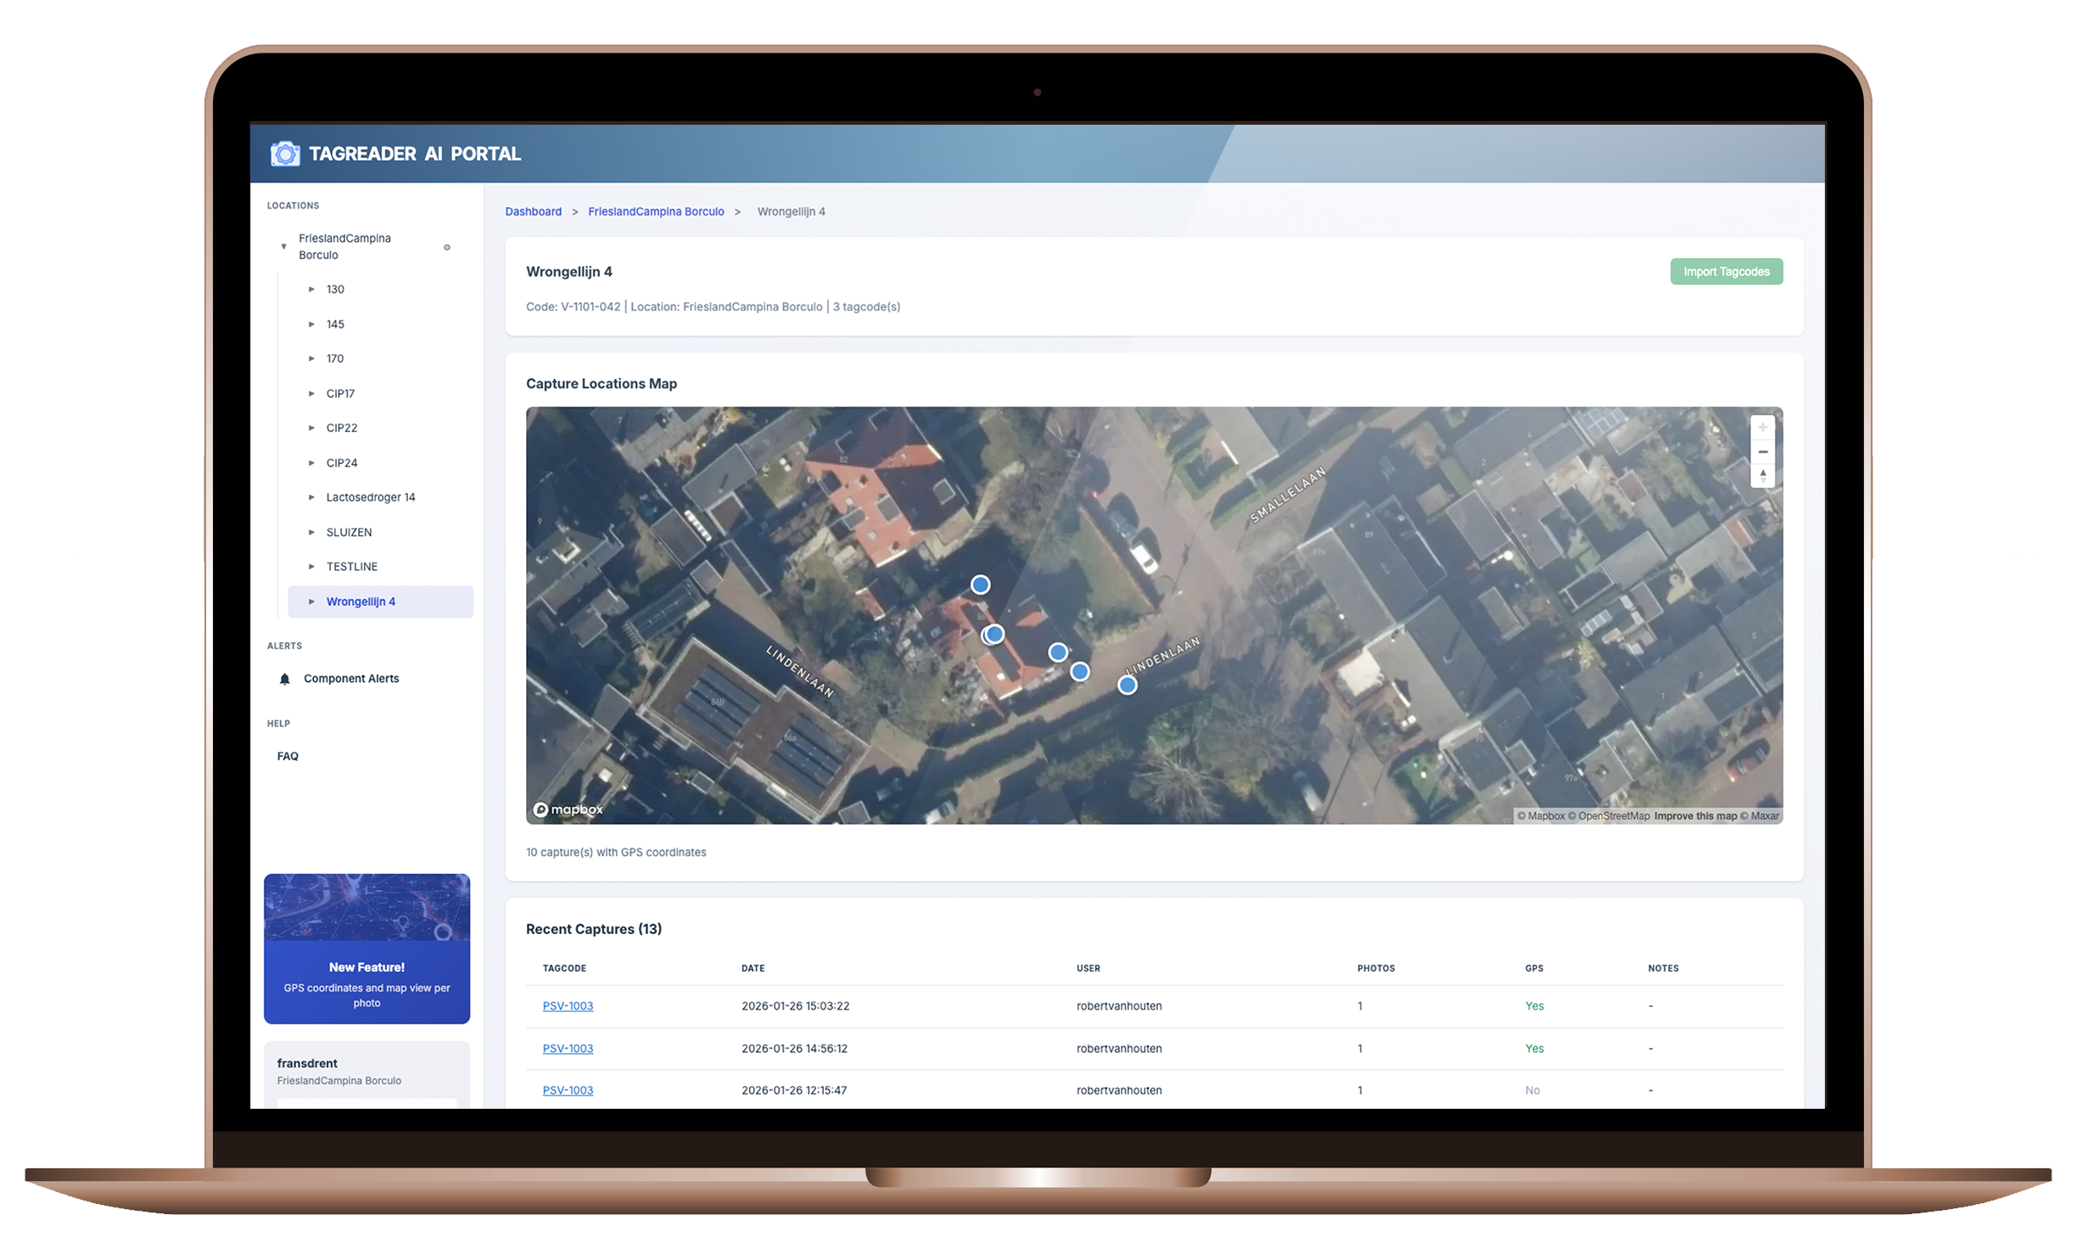Zoom in on the capture map
2076x1254 pixels.
pos(1762,428)
